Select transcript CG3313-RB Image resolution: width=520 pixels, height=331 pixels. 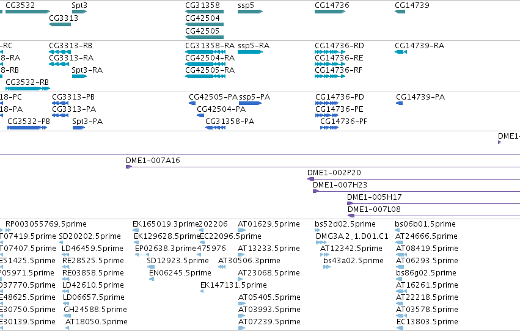pyautogui.click(x=60, y=52)
